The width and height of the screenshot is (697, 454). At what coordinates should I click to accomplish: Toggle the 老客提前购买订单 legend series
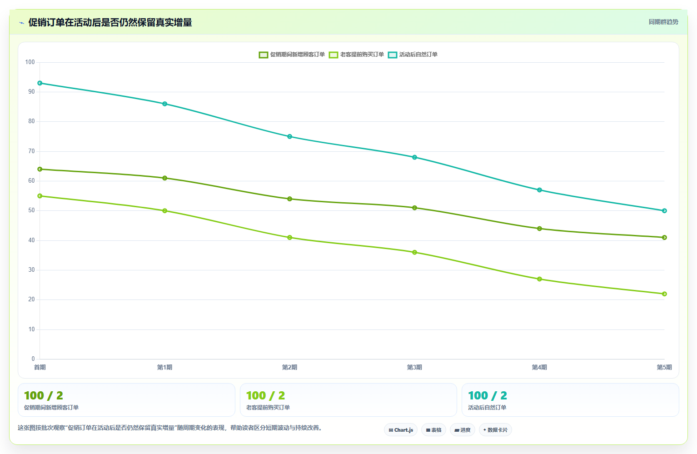click(356, 55)
